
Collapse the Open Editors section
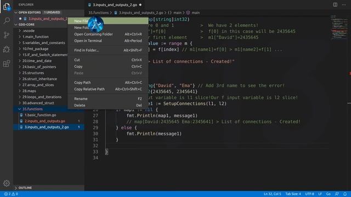[x=16, y=12]
